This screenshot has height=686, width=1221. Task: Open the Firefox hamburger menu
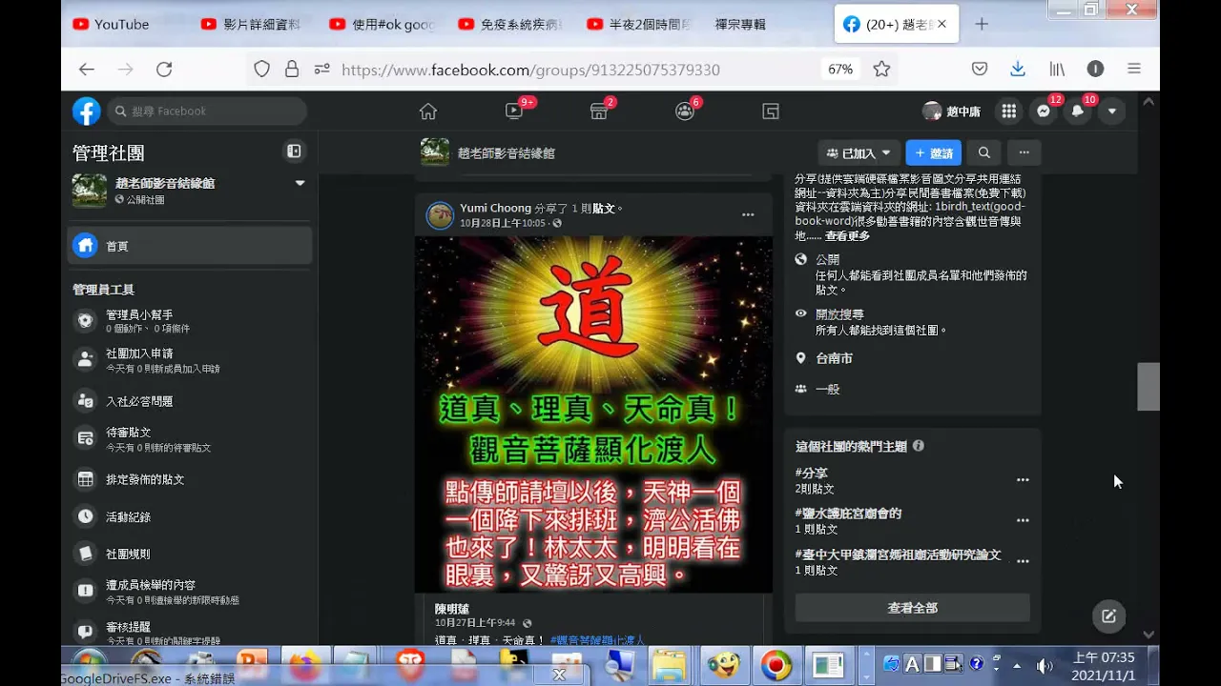1134,70
